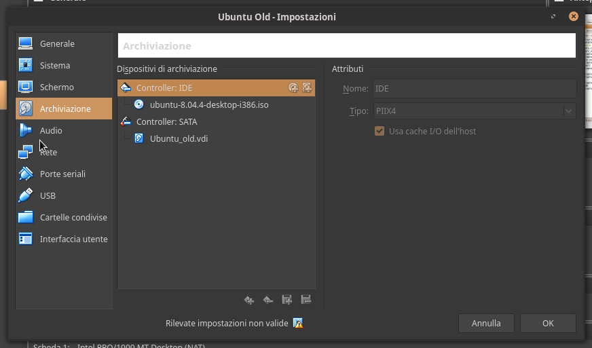Screen dimensions: 592x348
Task: Close the Impostazioni dialog
Action: click(x=574, y=16)
